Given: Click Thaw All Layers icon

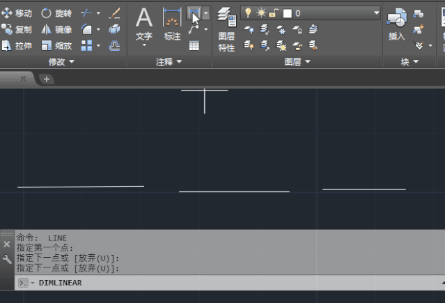Looking at the screenshot, I should click(281, 45).
